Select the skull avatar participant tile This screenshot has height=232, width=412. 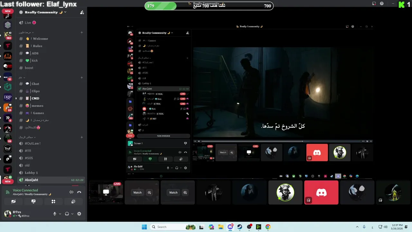coord(286,192)
